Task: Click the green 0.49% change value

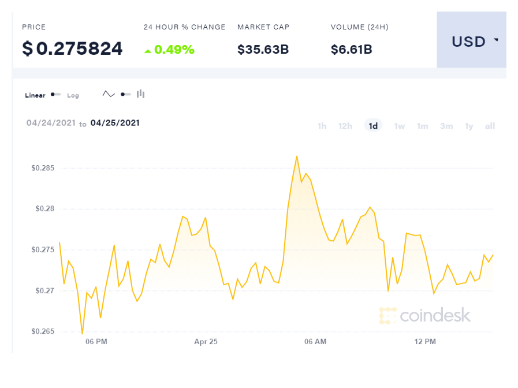Action: point(174,50)
